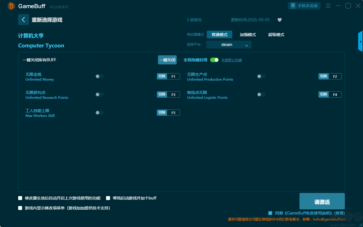This screenshot has width=363, height=227.
Task: Click the Computer Tycoon title
Action: [x=41, y=45]
